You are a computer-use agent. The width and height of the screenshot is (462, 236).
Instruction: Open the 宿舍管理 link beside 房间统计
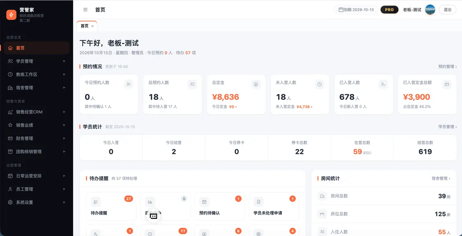(x=441, y=179)
